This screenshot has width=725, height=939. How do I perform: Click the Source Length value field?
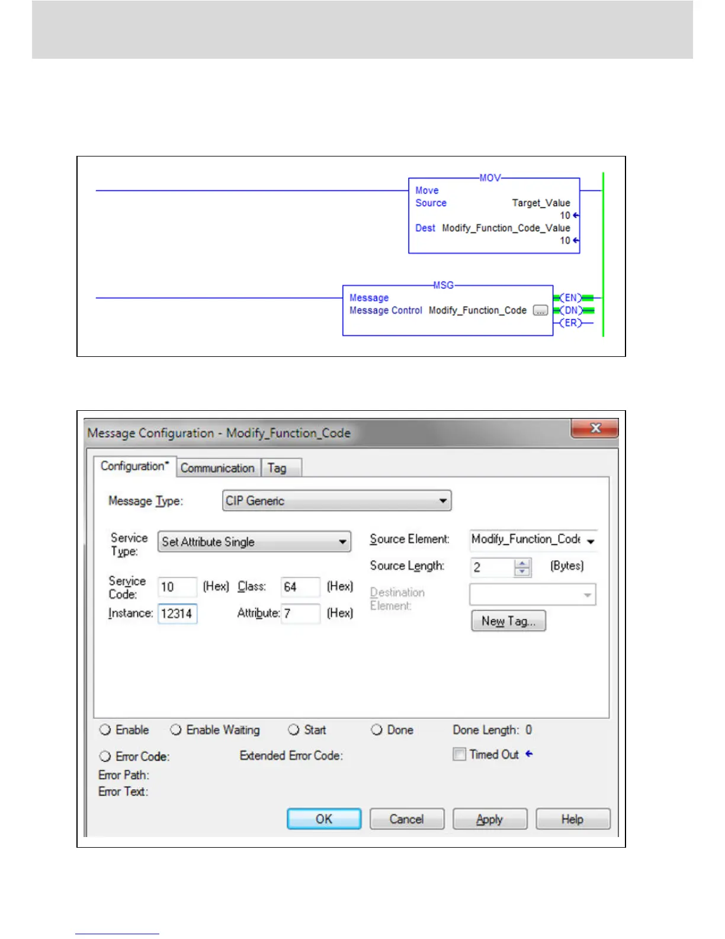pos(491,567)
